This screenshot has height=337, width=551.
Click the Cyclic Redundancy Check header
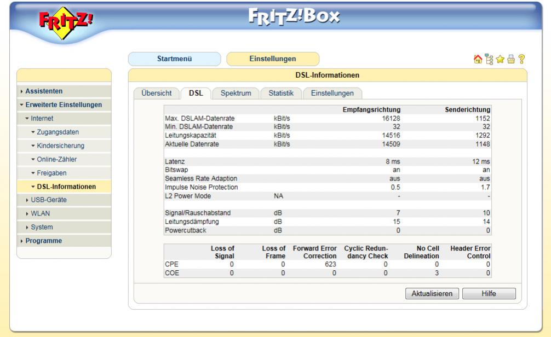click(366, 252)
